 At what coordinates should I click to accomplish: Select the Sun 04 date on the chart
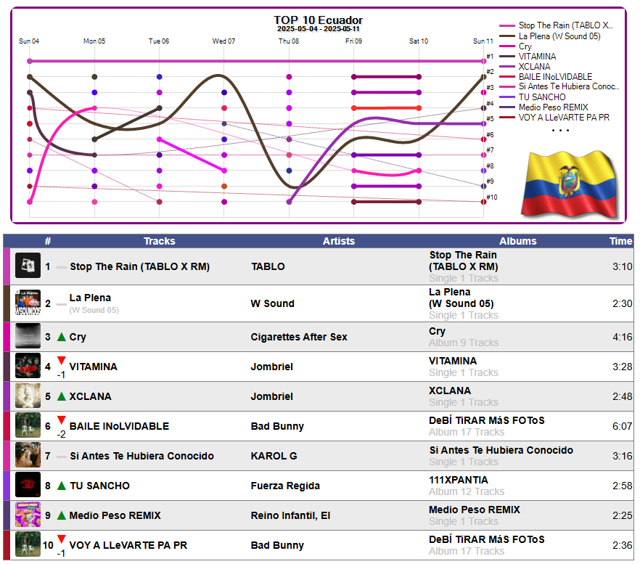[29, 41]
